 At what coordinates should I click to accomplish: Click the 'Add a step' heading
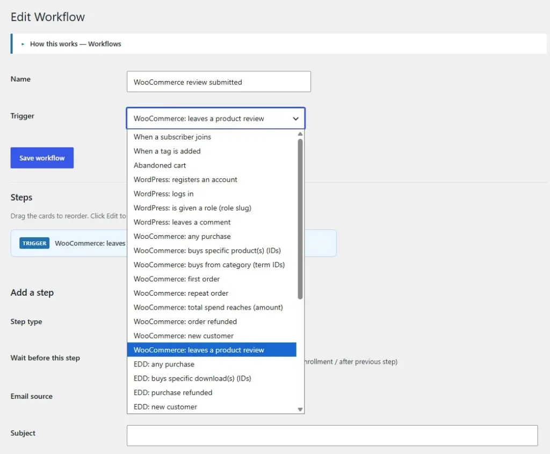(32, 292)
